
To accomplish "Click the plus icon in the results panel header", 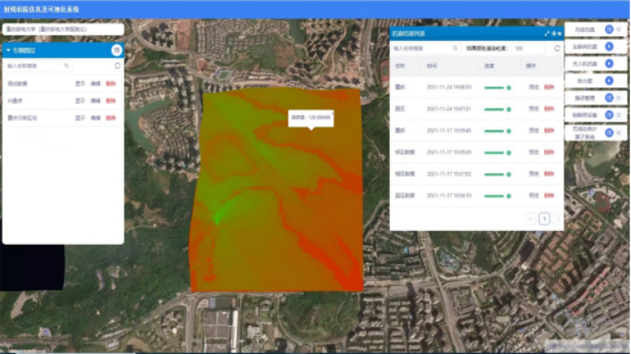I will 554,34.
